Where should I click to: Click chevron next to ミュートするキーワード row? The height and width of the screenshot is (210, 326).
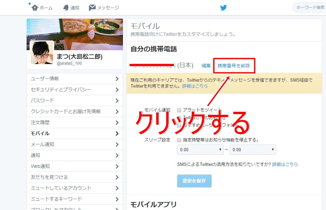point(117,199)
